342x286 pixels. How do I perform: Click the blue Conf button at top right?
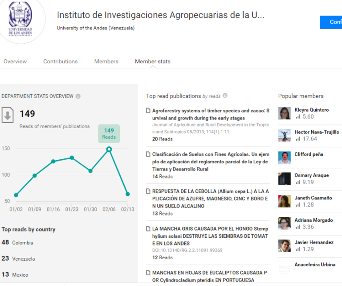pyautogui.click(x=331, y=22)
